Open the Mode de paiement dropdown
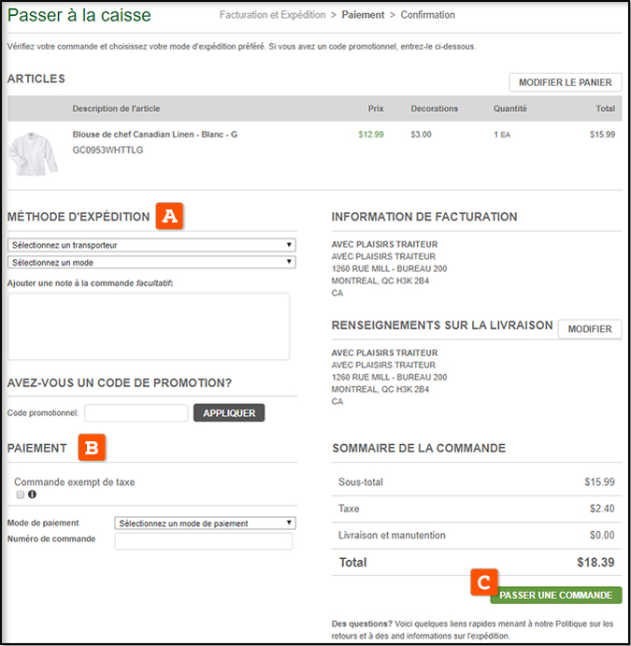 click(x=206, y=523)
